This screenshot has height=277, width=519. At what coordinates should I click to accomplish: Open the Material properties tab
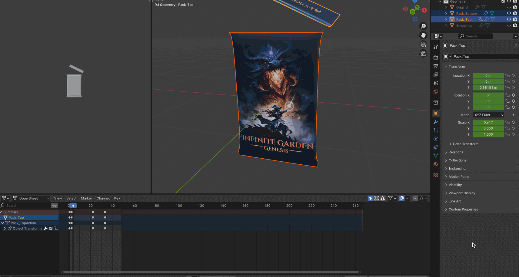[x=436, y=164]
